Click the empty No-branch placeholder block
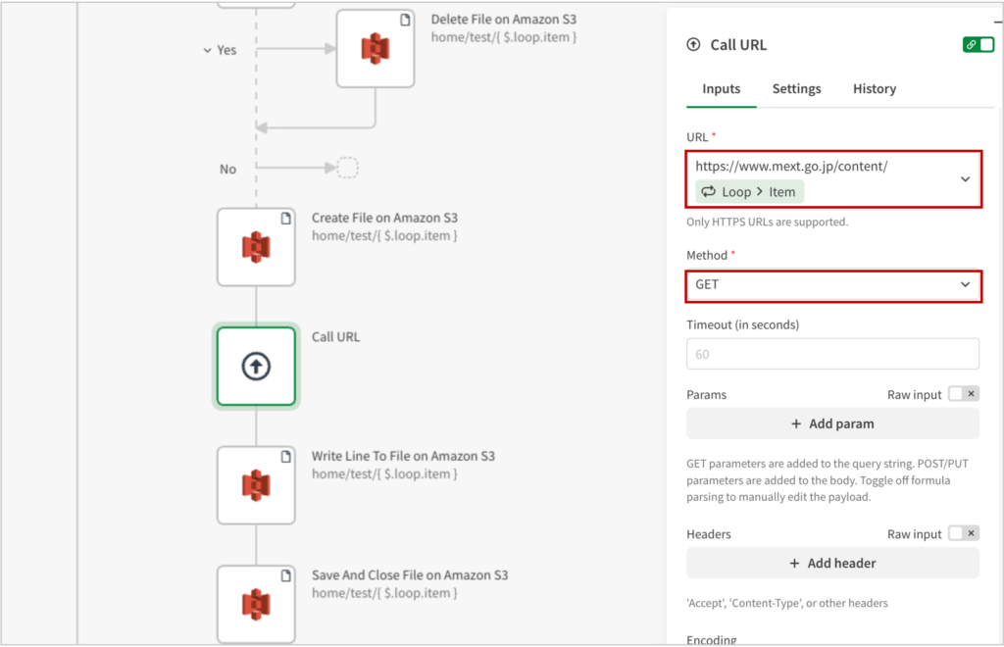 click(x=347, y=169)
